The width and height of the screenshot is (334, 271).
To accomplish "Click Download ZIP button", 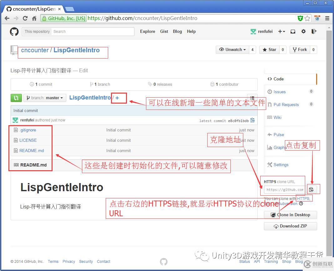I will click(x=290, y=226).
